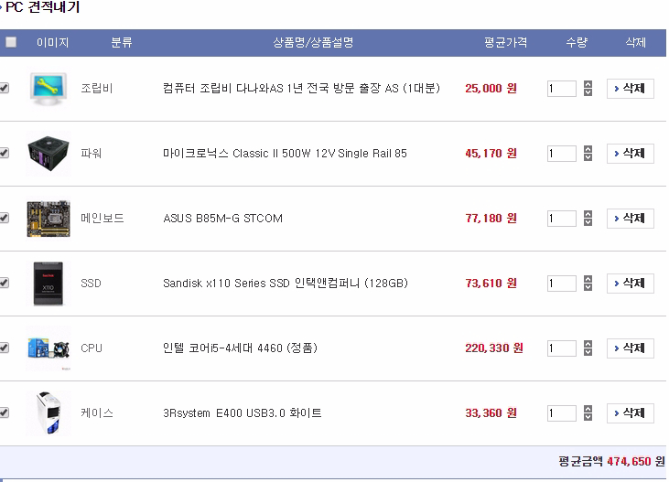Uncheck the 파워 row checkbox
Viewport: 669px width, 482px height.
[5, 154]
